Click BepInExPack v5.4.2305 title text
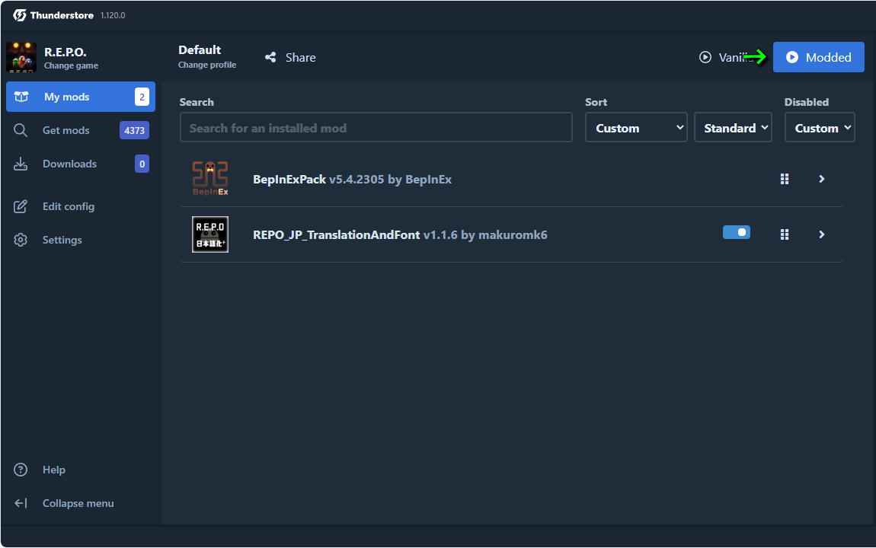 pyautogui.click(x=352, y=179)
